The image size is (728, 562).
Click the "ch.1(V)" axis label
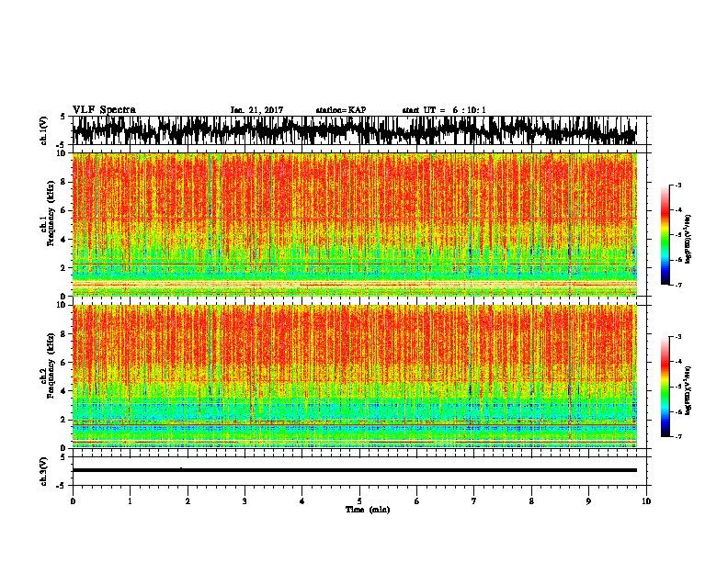pos(43,130)
